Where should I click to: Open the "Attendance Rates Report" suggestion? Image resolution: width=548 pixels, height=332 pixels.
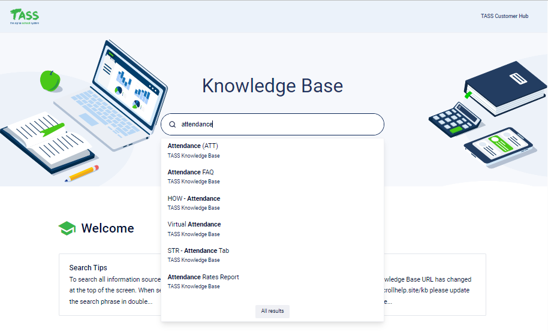203,277
